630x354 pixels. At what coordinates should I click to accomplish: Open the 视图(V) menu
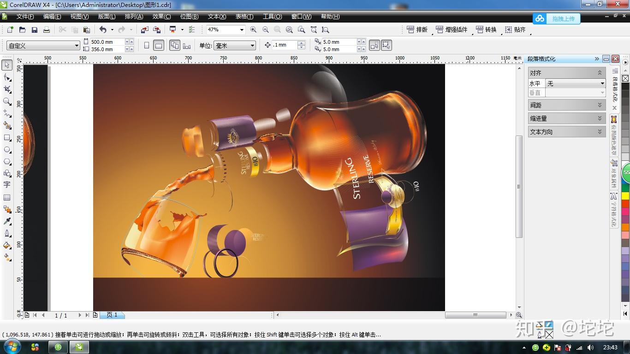pyautogui.click(x=79, y=17)
